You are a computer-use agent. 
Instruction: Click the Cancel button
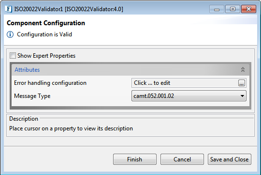coord(182,159)
